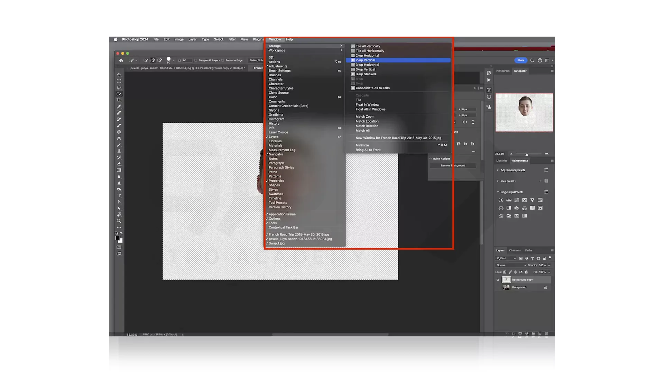Add a Brightness/Contrast adjustment

[501, 200]
